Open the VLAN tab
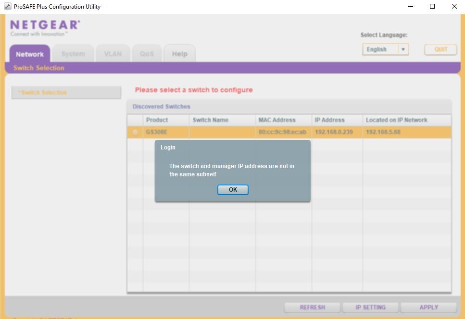 click(113, 54)
